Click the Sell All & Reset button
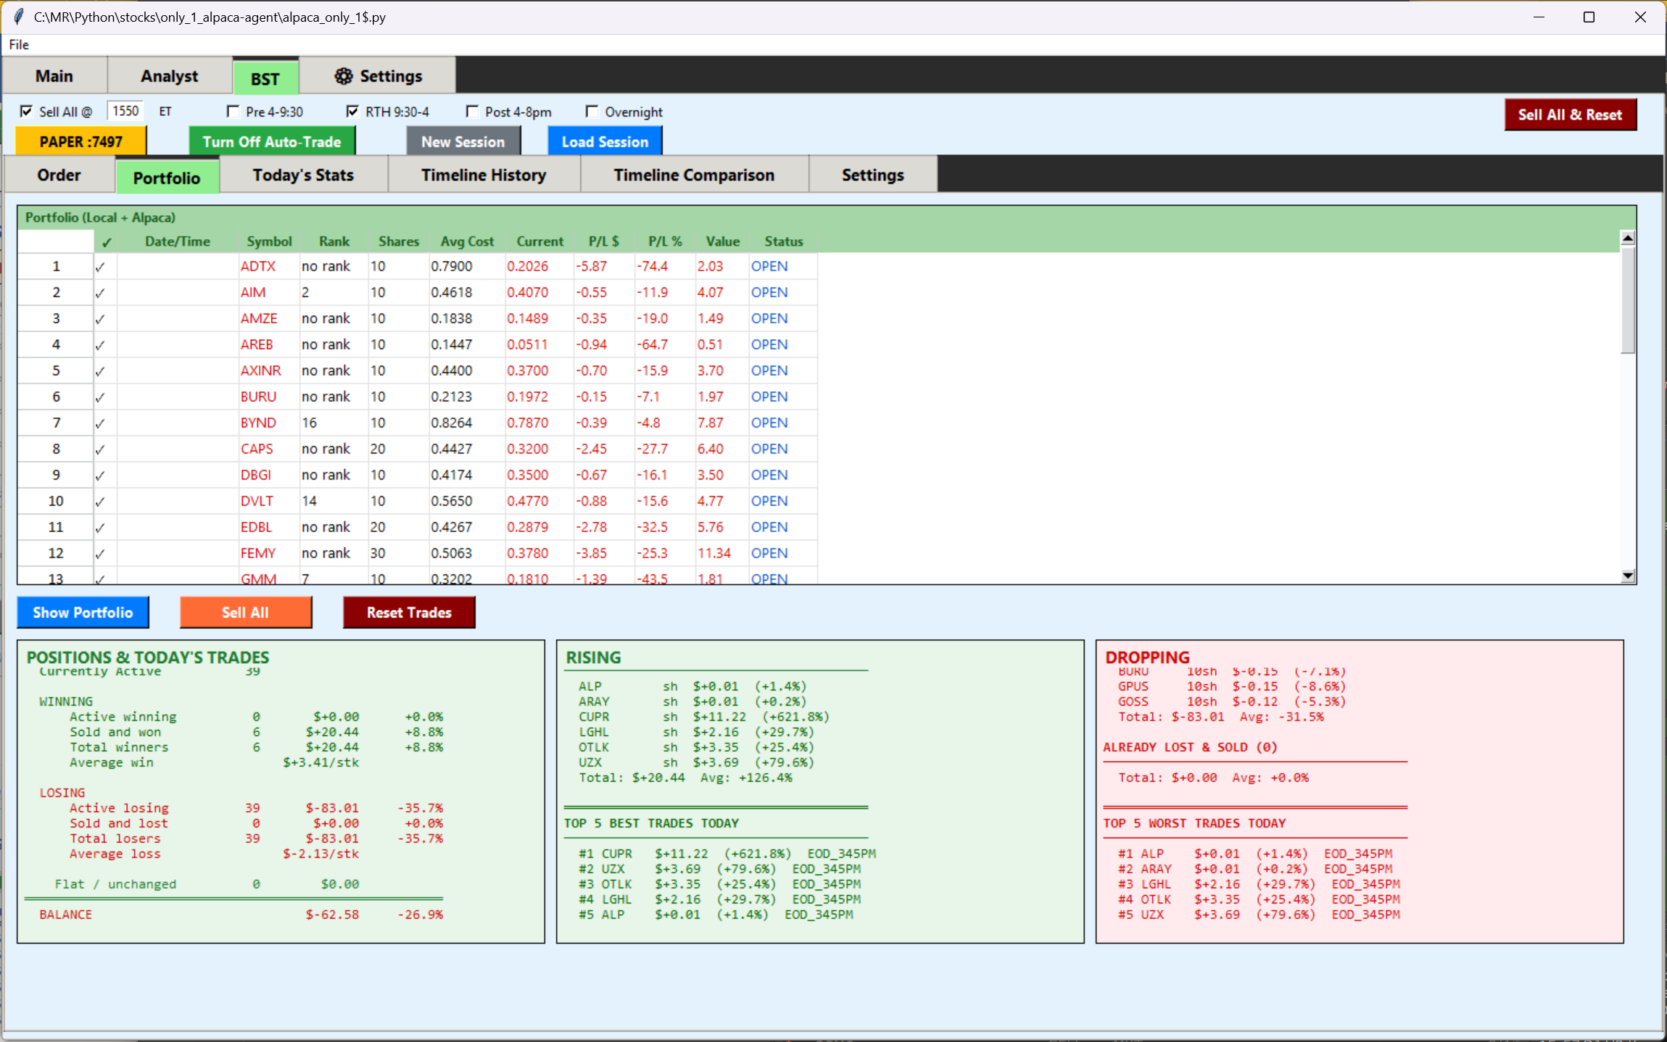This screenshot has height=1042, width=1667. tap(1570, 114)
